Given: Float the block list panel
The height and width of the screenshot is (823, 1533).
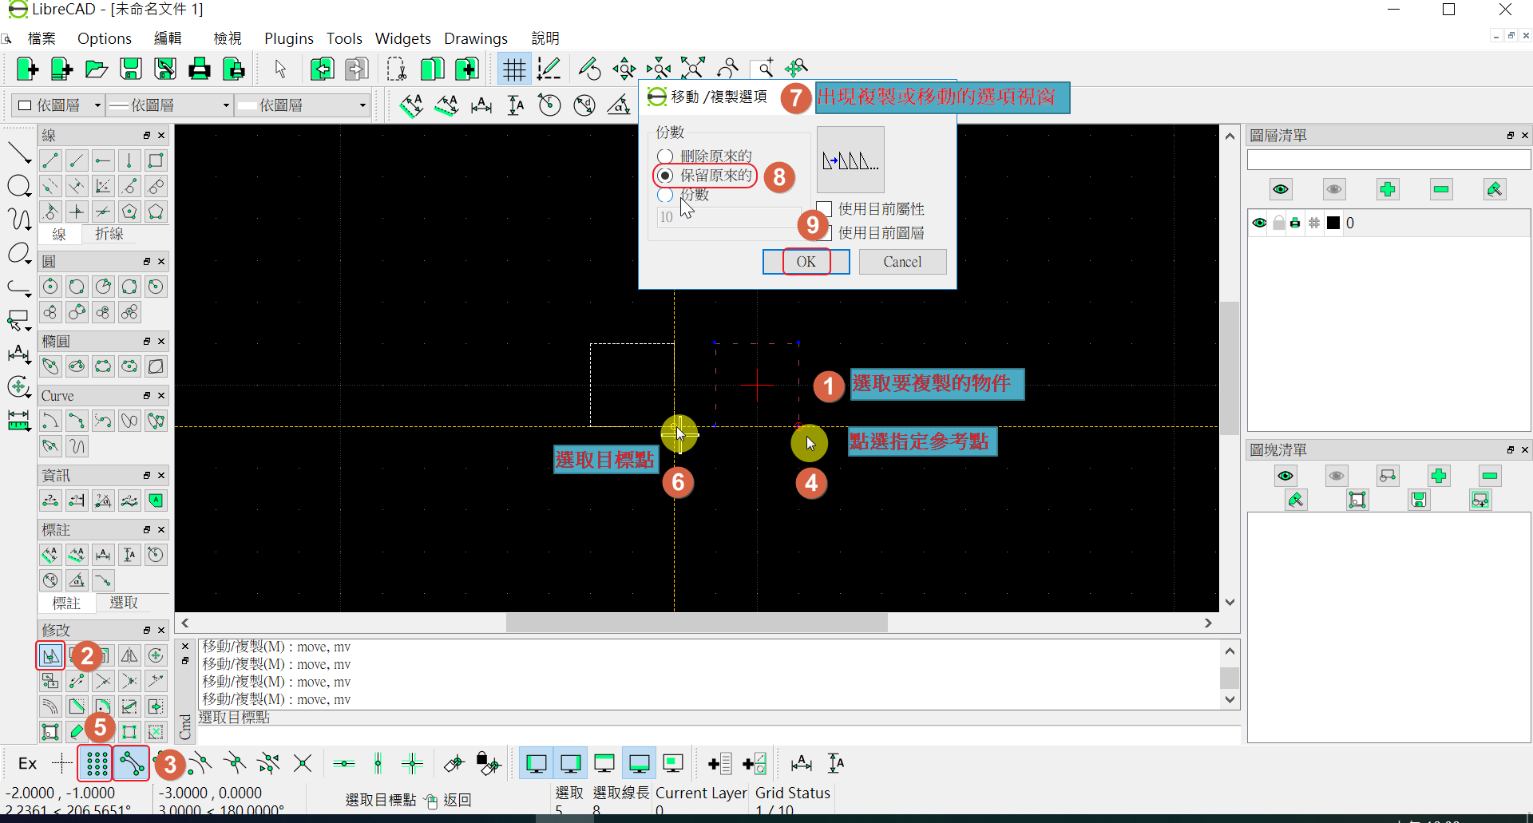Looking at the screenshot, I should coord(1511,450).
